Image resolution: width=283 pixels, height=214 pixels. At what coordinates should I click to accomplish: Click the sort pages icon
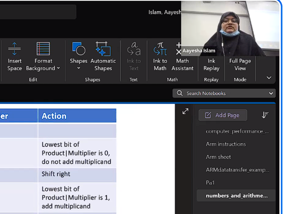(x=265, y=115)
